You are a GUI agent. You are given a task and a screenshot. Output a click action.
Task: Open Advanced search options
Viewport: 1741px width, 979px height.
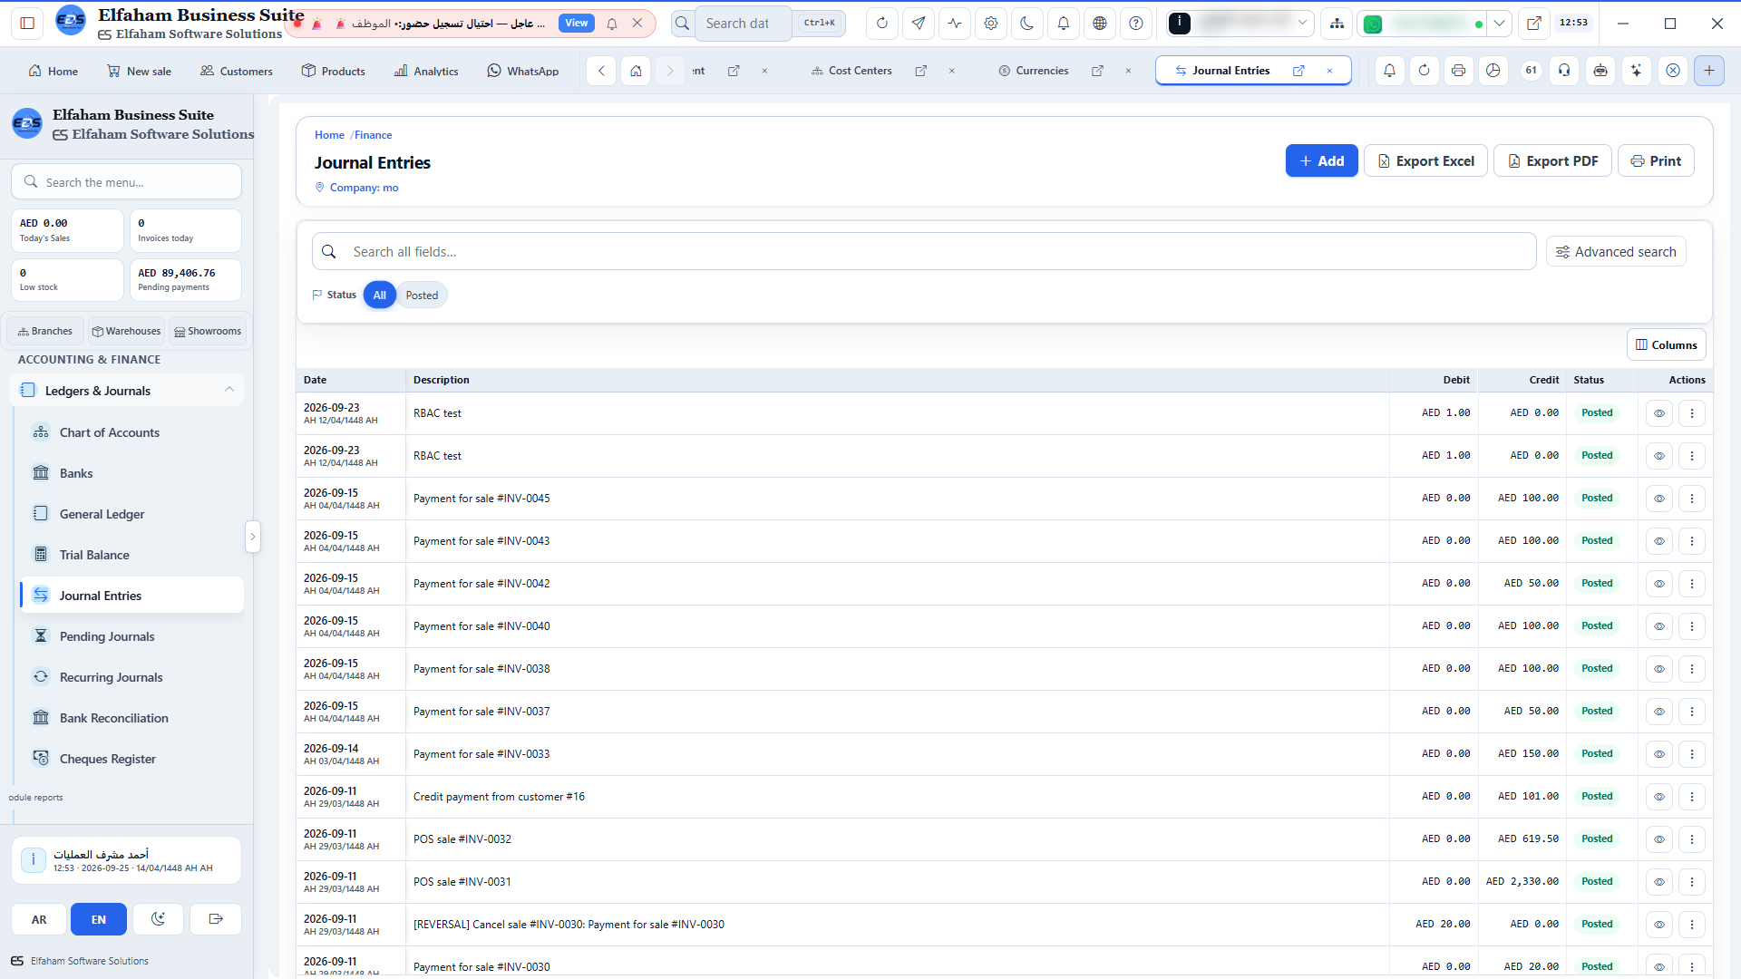[x=1616, y=251]
